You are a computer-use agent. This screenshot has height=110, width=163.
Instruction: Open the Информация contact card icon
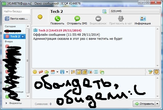(143, 19)
